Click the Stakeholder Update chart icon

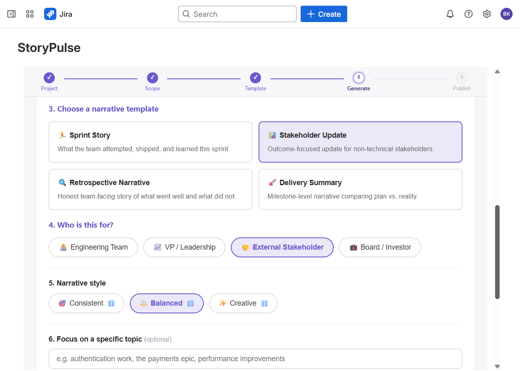(x=272, y=135)
